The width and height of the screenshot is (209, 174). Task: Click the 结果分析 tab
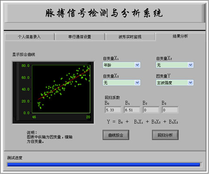(x=180, y=36)
